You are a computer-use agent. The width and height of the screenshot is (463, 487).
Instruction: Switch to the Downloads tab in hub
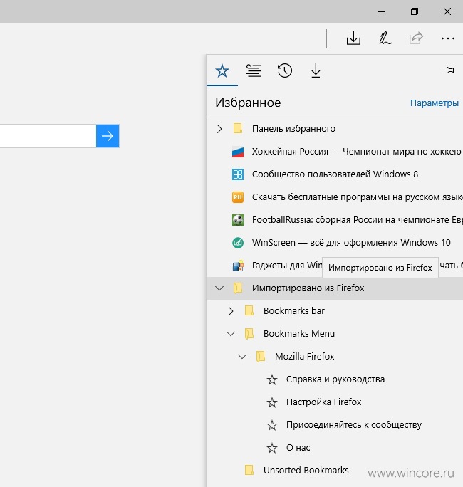click(316, 70)
